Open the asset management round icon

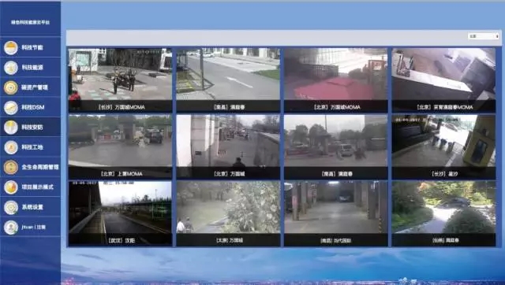tap(10, 87)
